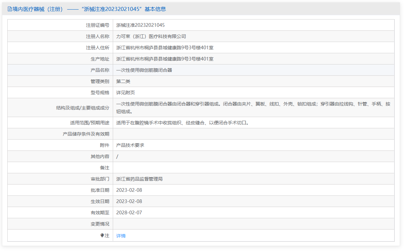Click the 生产地址 label
Screen dimensions: 404x251
[100, 59]
